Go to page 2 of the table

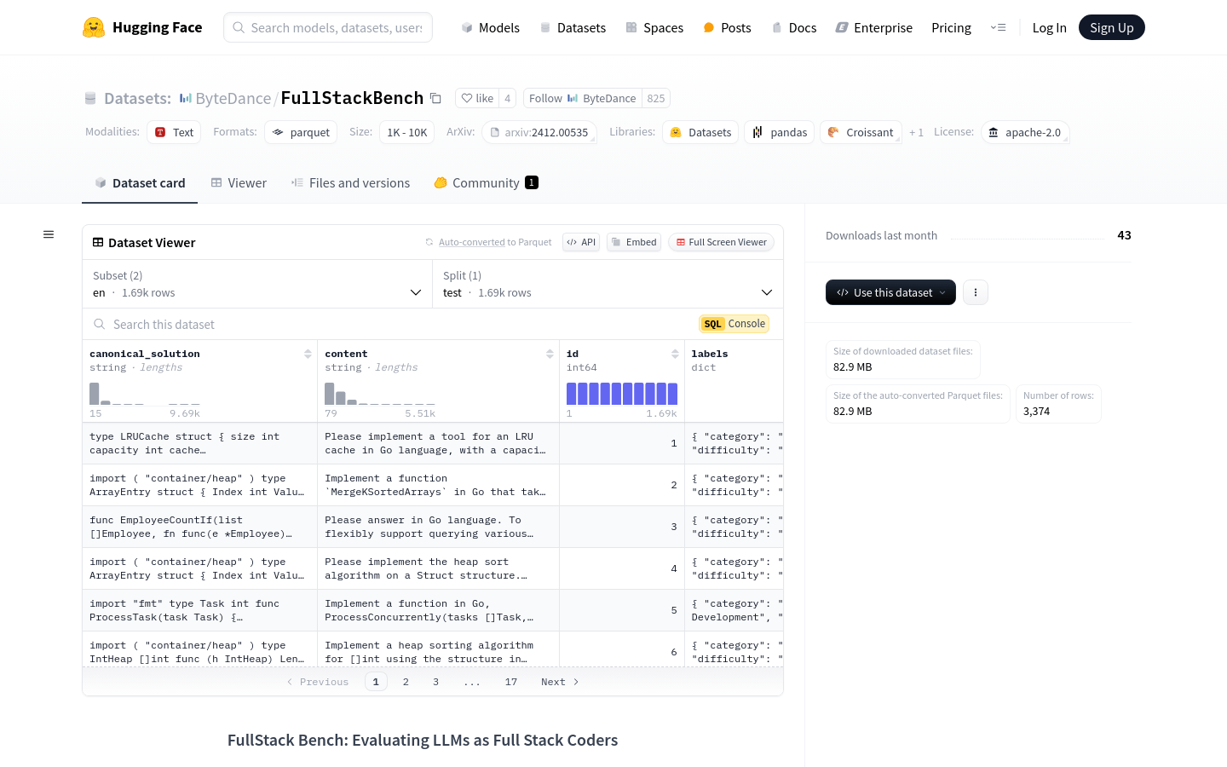pos(406,682)
